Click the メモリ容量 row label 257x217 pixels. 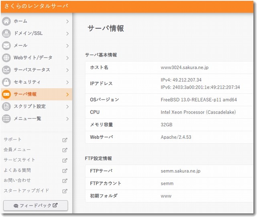tap(102, 125)
